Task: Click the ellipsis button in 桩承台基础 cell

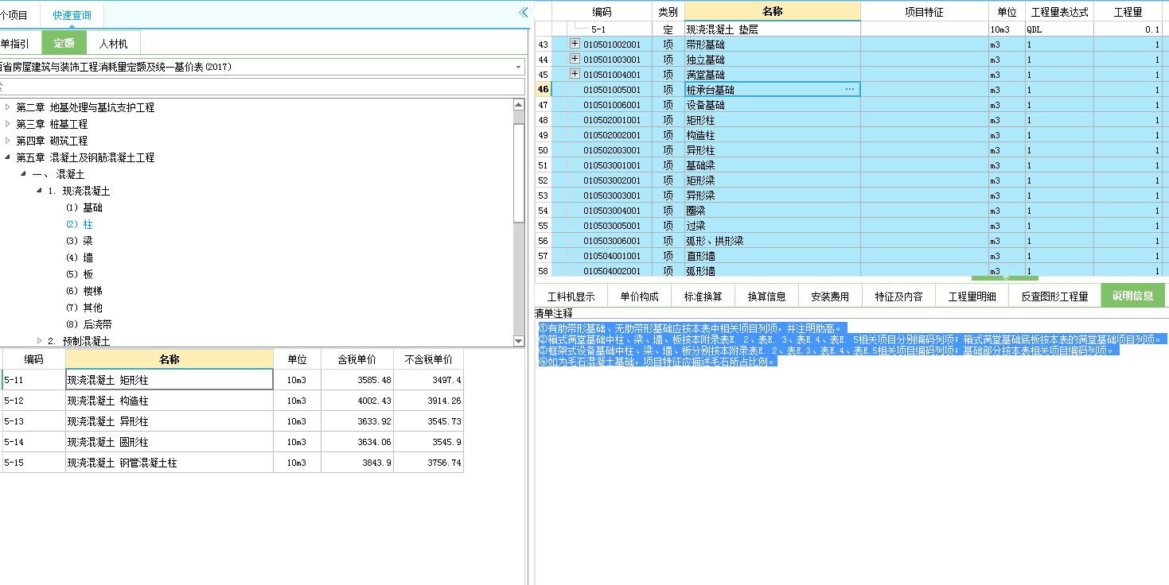Action: (850, 89)
